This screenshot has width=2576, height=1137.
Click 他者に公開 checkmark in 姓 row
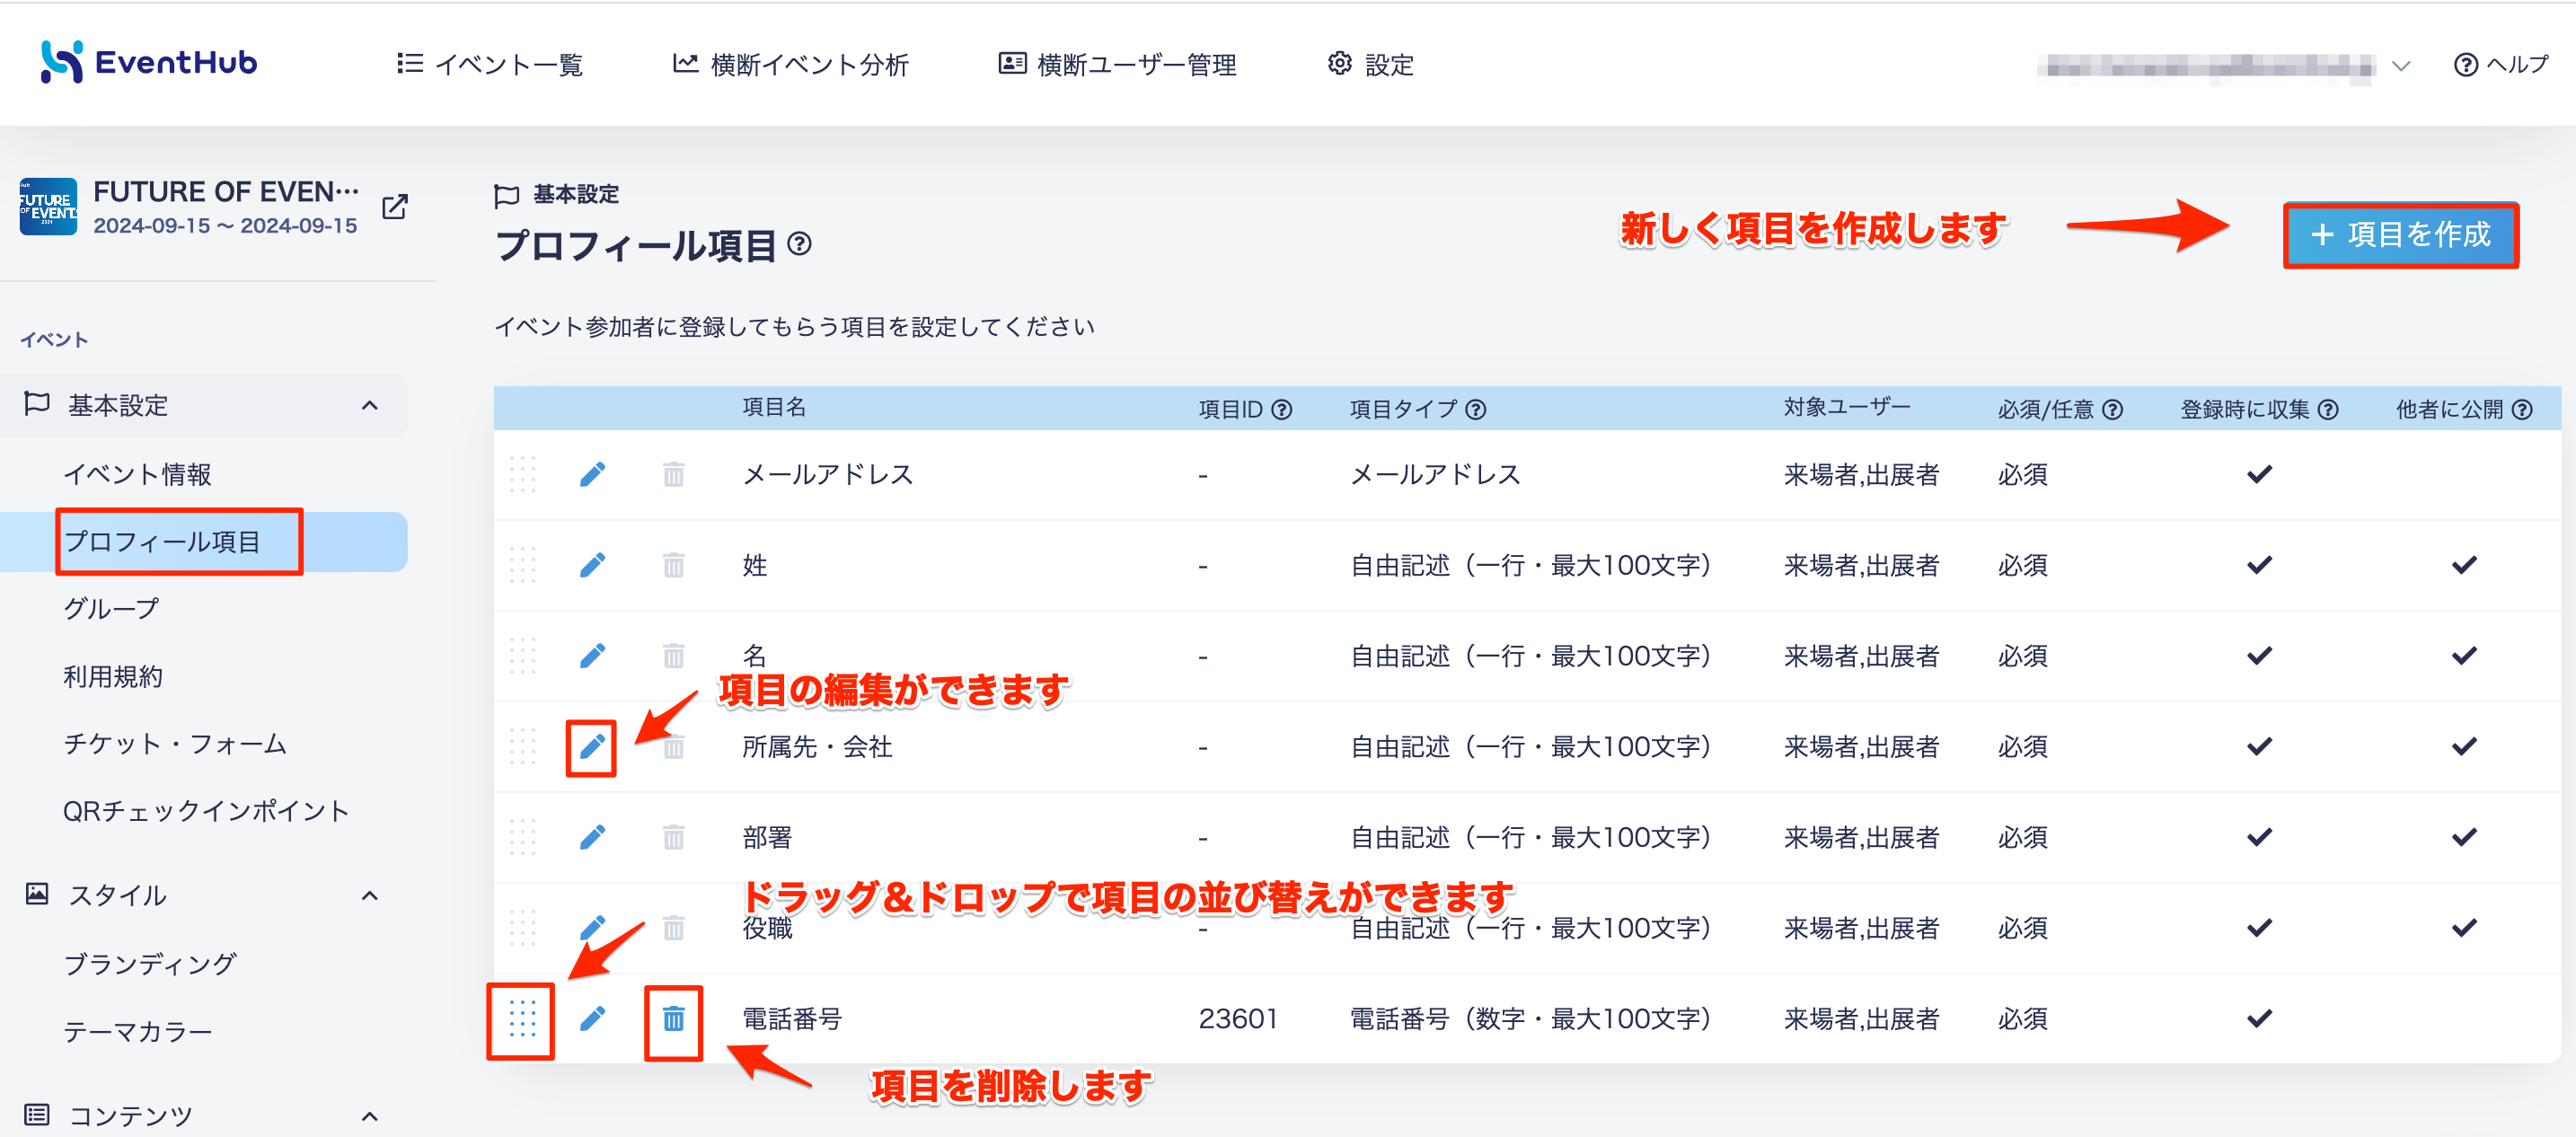click(2464, 565)
